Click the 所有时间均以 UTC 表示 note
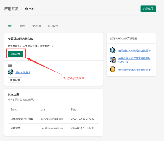The height and width of the screenshot is (141, 164). [x=21, y=100]
